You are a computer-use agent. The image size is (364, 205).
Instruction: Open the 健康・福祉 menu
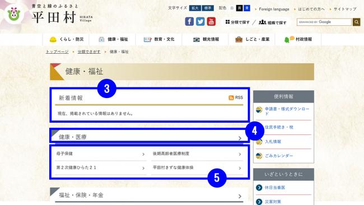(x=113, y=39)
